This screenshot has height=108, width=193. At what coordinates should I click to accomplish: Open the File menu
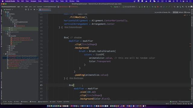point(18,1)
